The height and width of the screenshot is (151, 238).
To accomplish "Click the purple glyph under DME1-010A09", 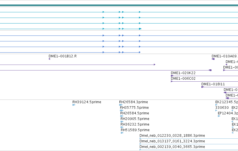I will (x=213, y=59).
